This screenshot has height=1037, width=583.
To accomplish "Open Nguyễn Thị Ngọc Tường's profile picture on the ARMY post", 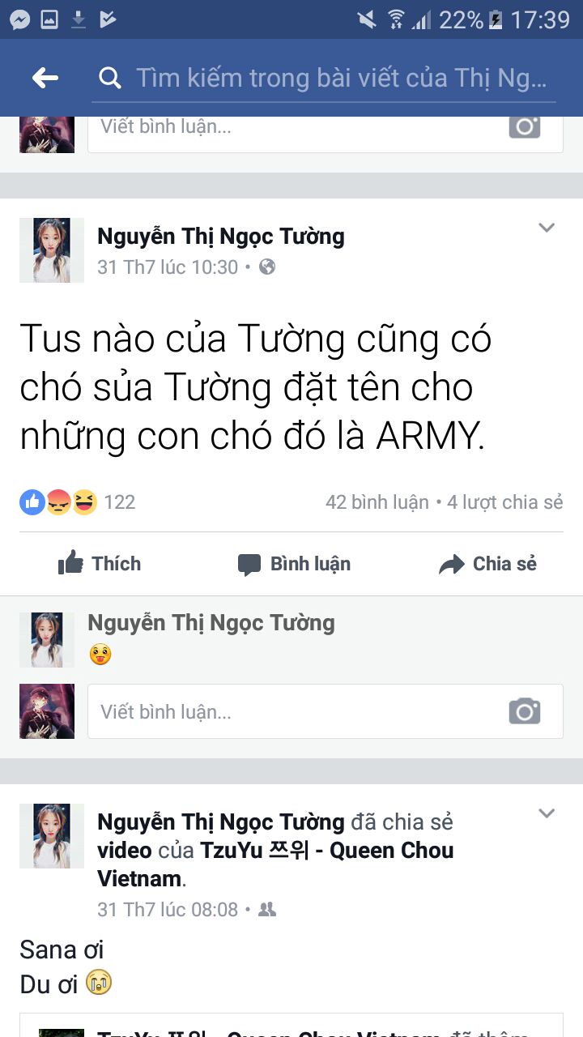I will click(x=51, y=250).
